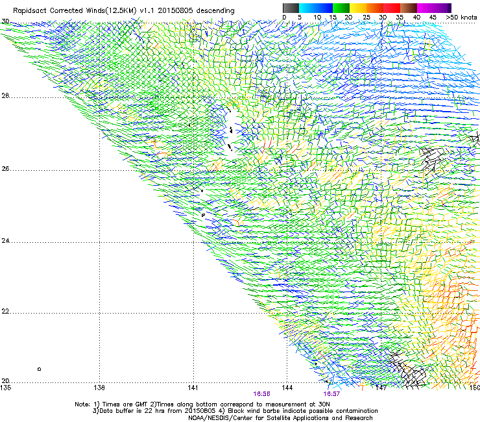480x422 pixels.
Task: Click the black contaminated barbs cluster near 149E 26.5N
Action: tap(432, 159)
